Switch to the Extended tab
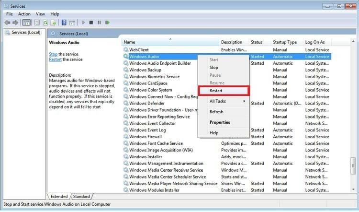This screenshot has height=212, width=359. tap(59, 196)
